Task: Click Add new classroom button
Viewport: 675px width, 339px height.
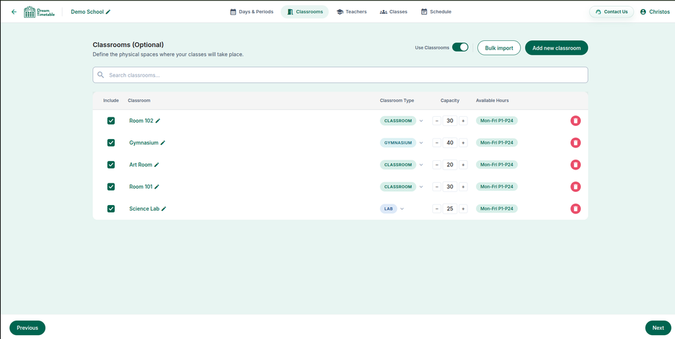Action: coord(556,47)
